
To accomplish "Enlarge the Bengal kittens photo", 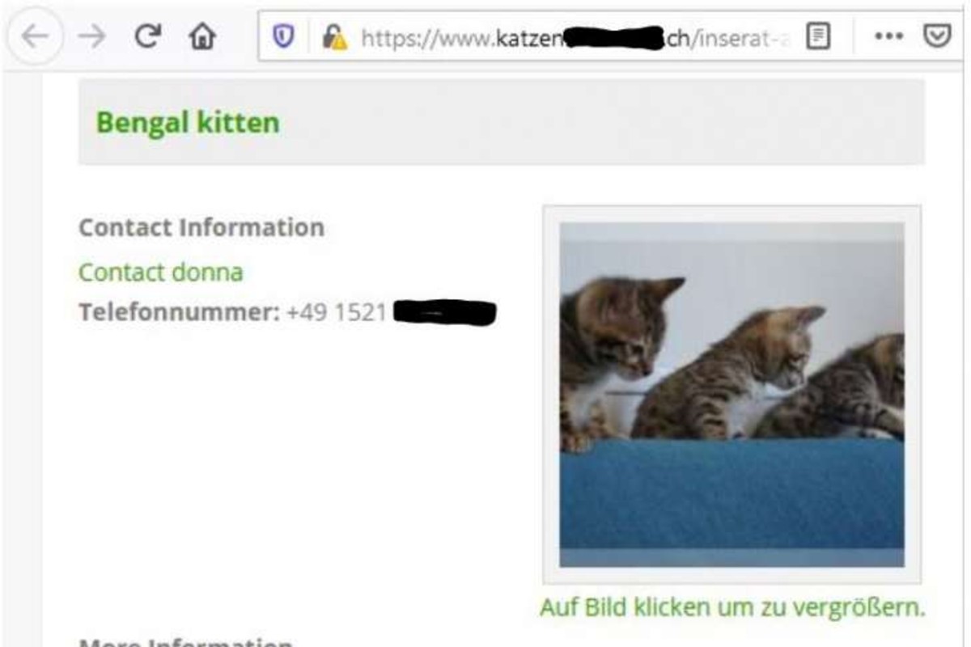I will tap(731, 395).
